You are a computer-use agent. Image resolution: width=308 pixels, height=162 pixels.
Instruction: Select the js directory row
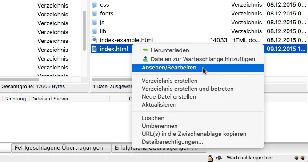coord(199,22)
